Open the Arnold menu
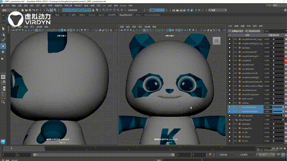This screenshot has width=287, height=161. (x=123, y=6)
